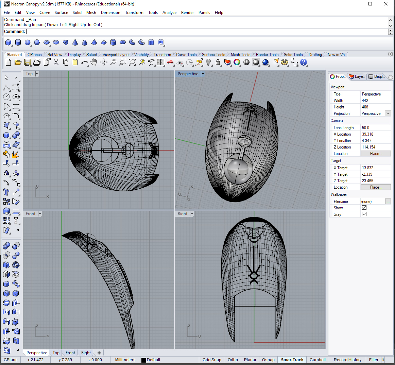Screen dimensions: 395x365
Task: Select the Text tool icon
Action: tap(6, 192)
